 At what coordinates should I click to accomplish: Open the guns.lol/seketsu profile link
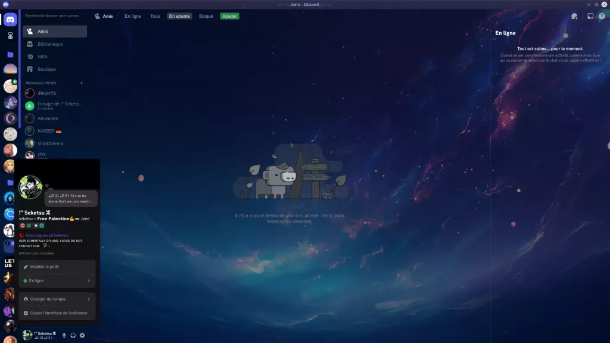(47, 236)
